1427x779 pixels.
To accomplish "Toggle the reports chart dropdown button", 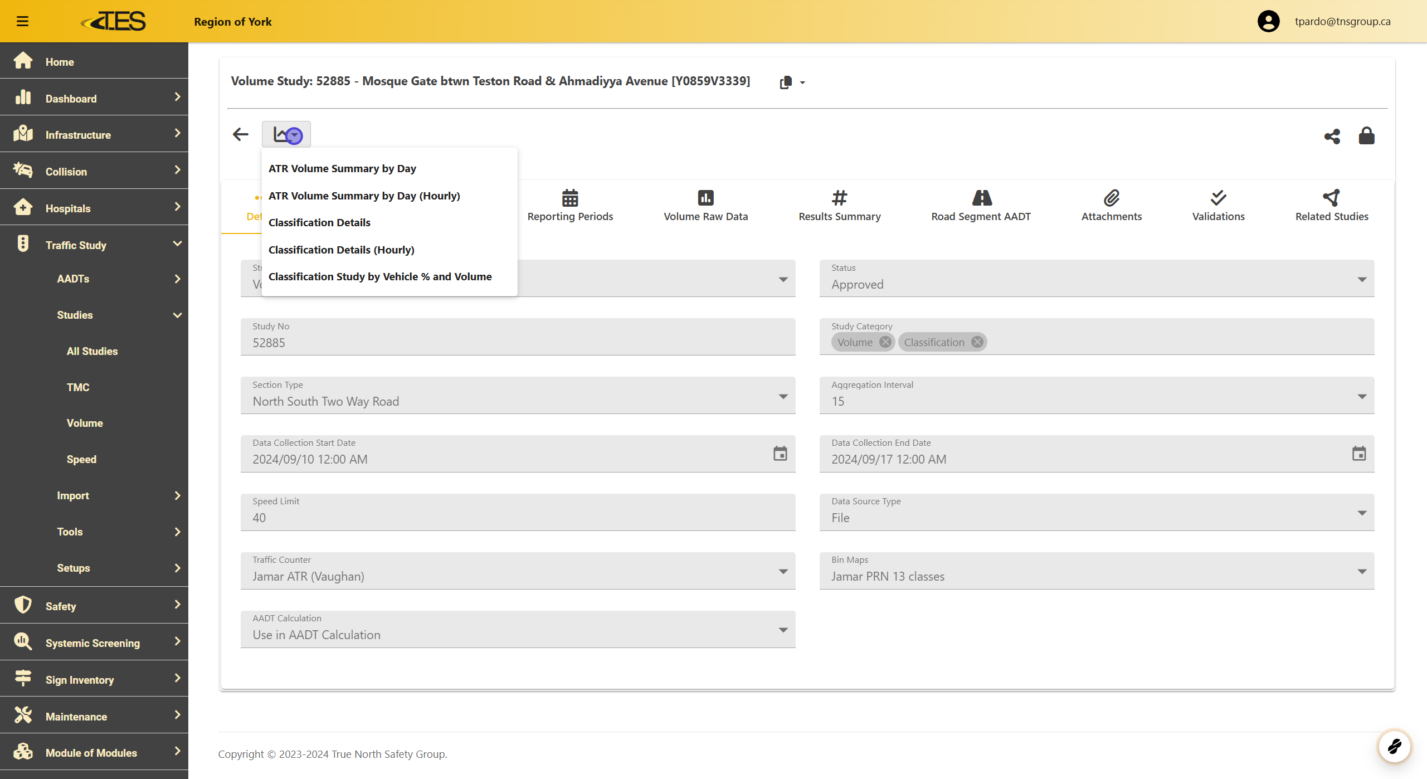I will tap(286, 135).
